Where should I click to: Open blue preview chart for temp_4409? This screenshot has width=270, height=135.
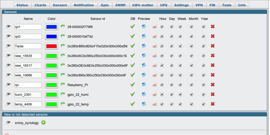click(x=144, y=104)
